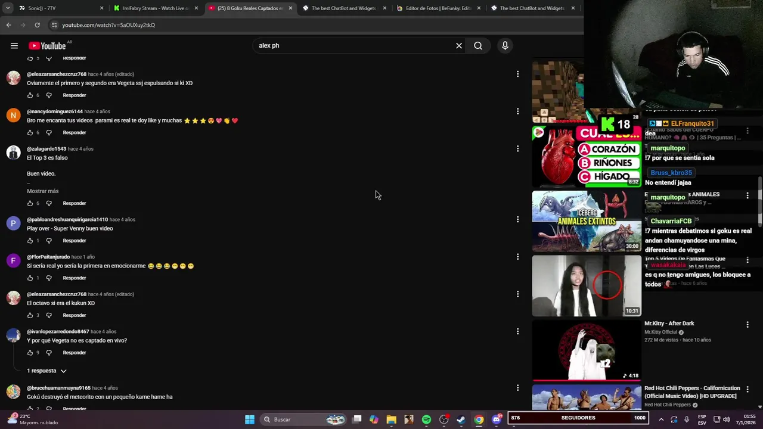Open options menu for @FlorPaitanjurado comment

517,257
